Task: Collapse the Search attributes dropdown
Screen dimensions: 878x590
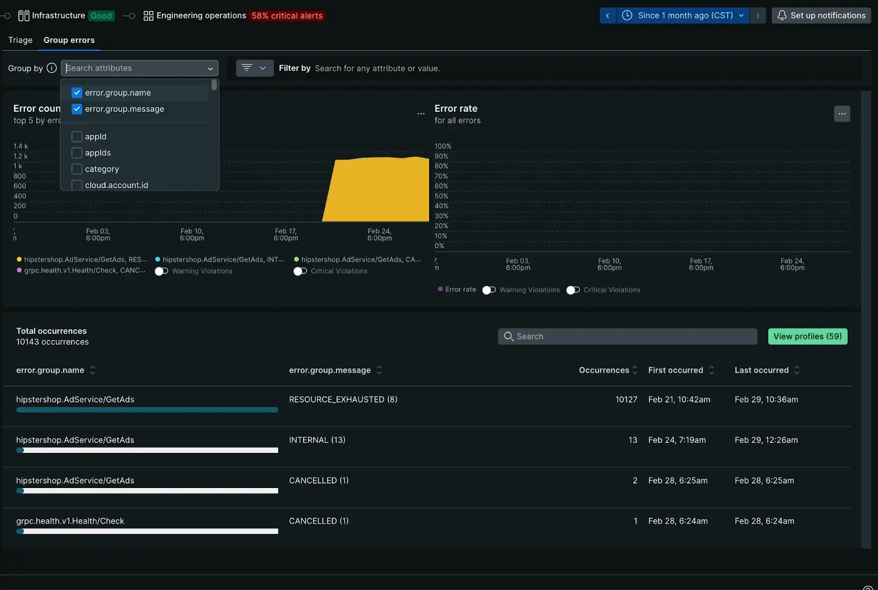Action: tap(210, 69)
